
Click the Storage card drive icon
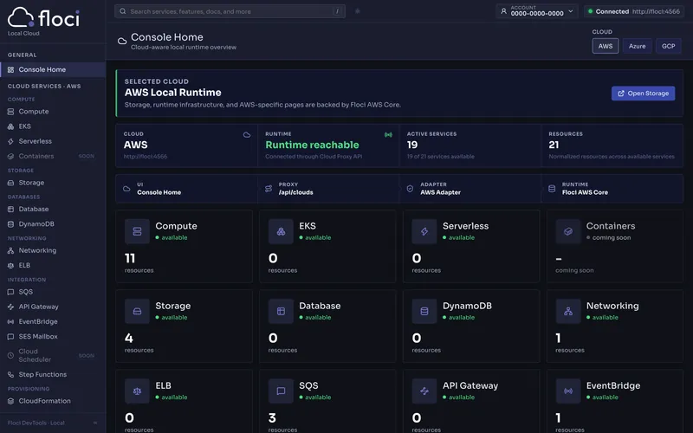click(x=137, y=311)
